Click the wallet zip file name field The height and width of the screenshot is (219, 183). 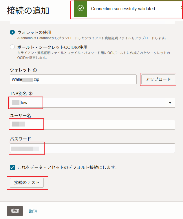click(x=73, y=79)
